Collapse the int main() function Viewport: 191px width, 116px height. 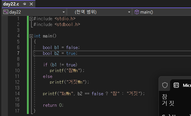[31, 36]
